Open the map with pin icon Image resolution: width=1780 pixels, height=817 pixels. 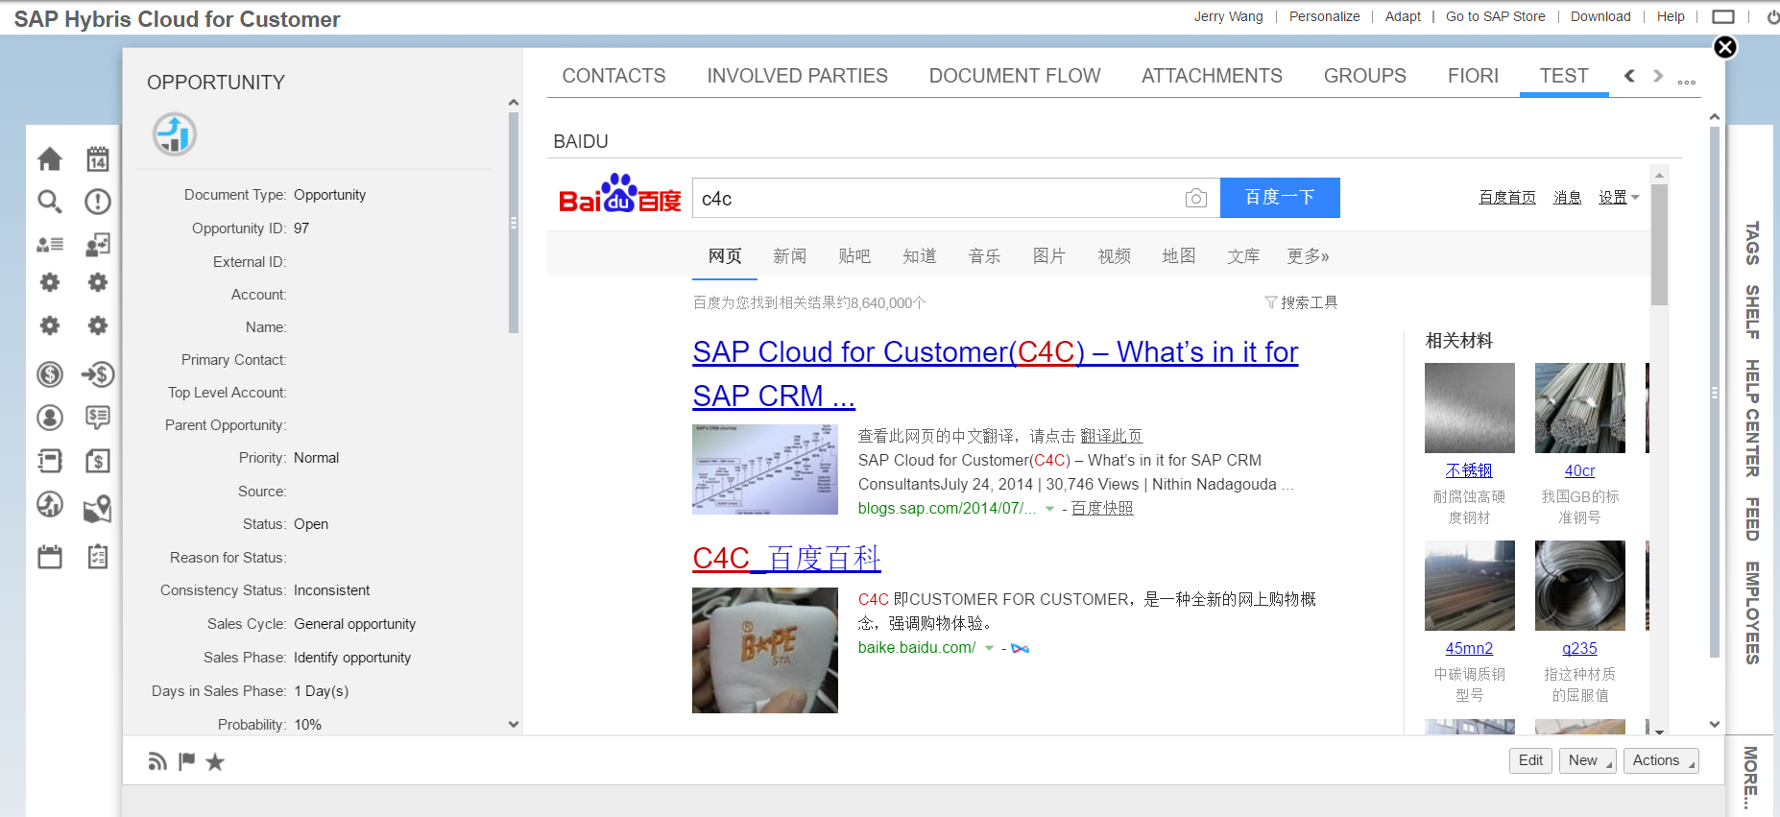pos(98,509)
